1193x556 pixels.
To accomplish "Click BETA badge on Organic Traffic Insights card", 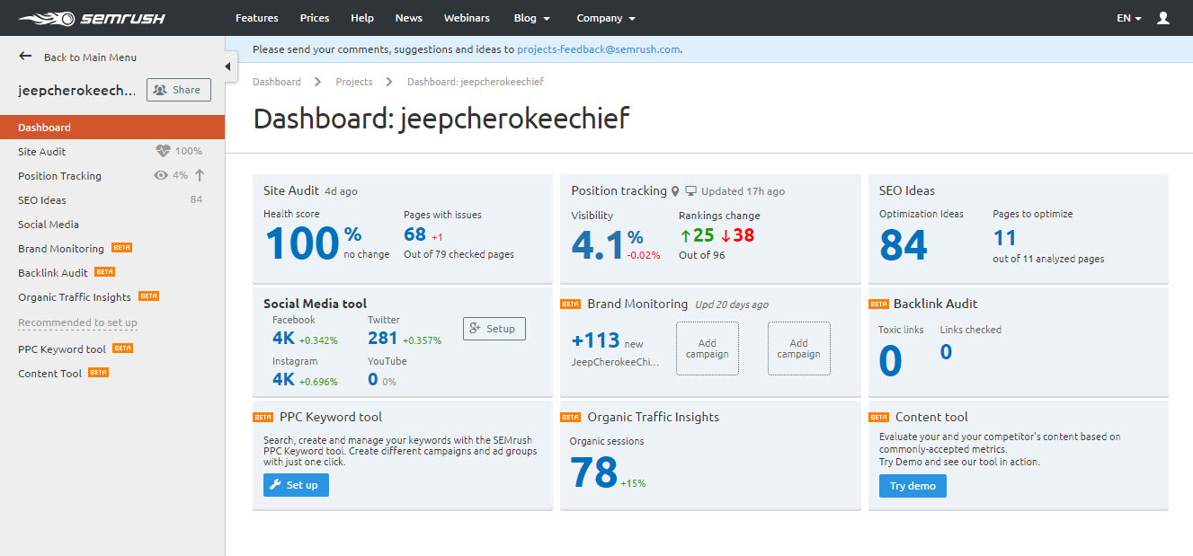I will point(571,417).
